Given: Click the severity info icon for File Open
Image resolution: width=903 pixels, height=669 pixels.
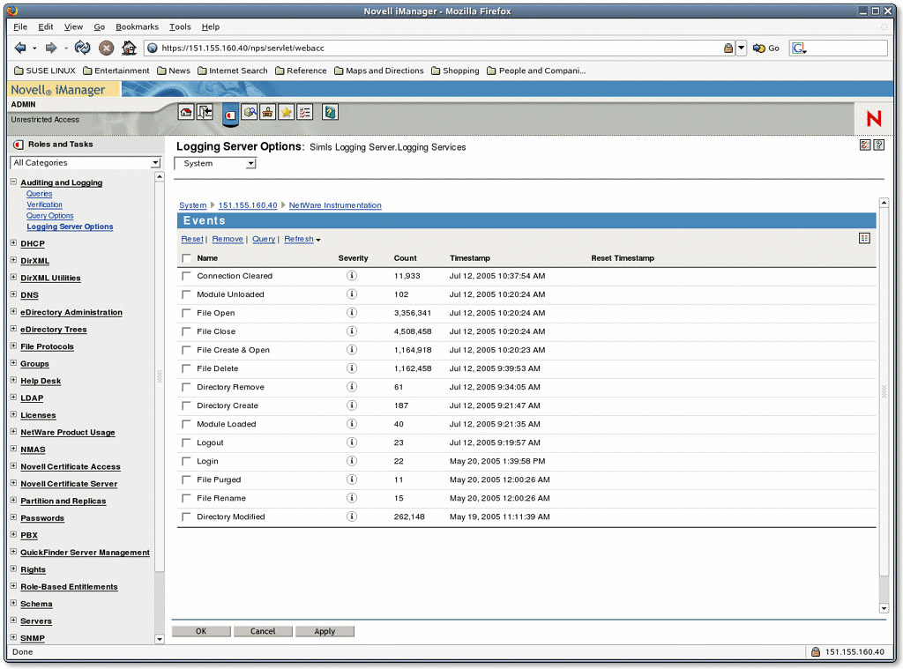Looking at the screenshot, I should pos(351,313).
